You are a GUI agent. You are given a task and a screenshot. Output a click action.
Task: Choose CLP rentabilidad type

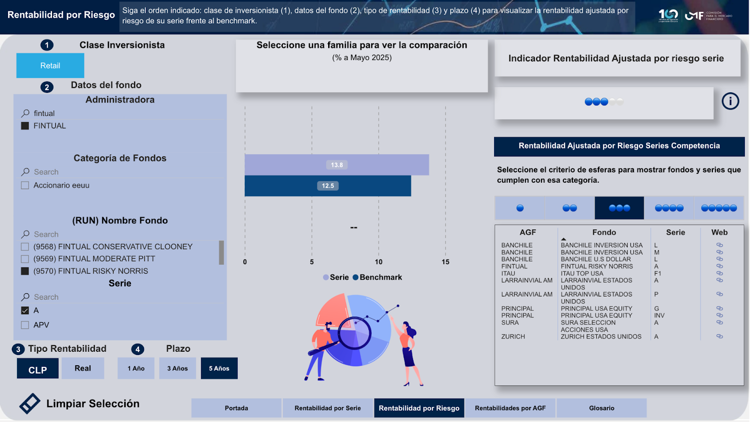click(37, 369)
